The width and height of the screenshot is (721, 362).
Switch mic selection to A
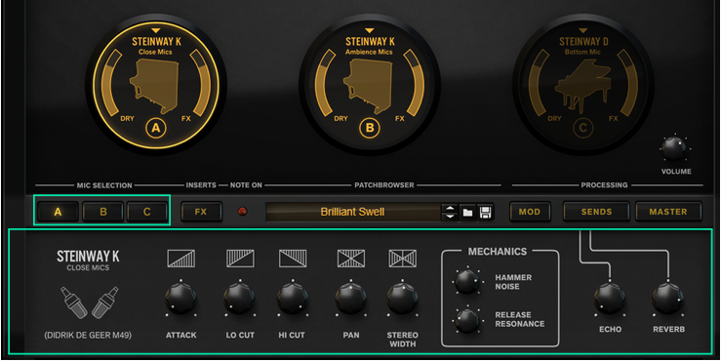tap(58, 212)
